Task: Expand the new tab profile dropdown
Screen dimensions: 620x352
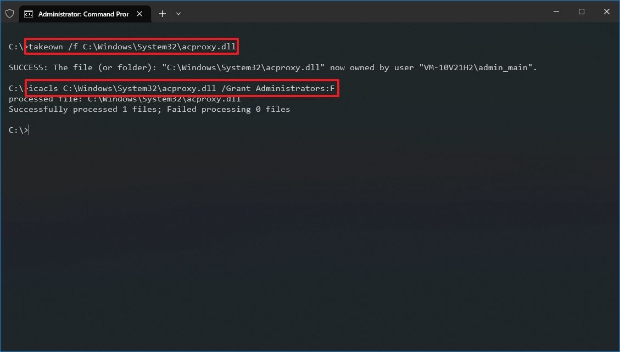Action: (178, 14)
